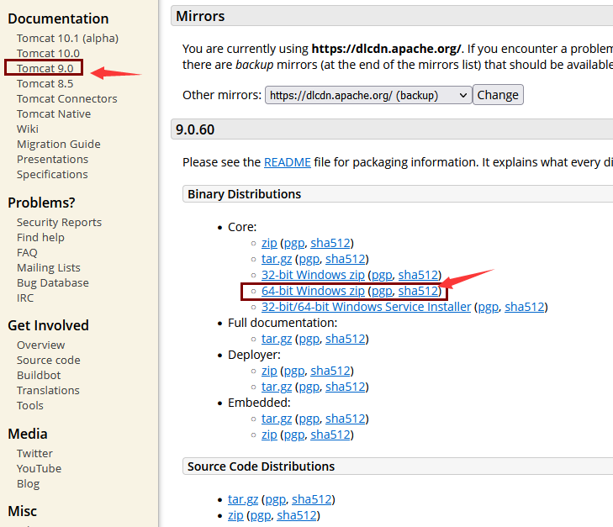
Task: Visit the Blog media link
Action: click(x=28, y=483)
